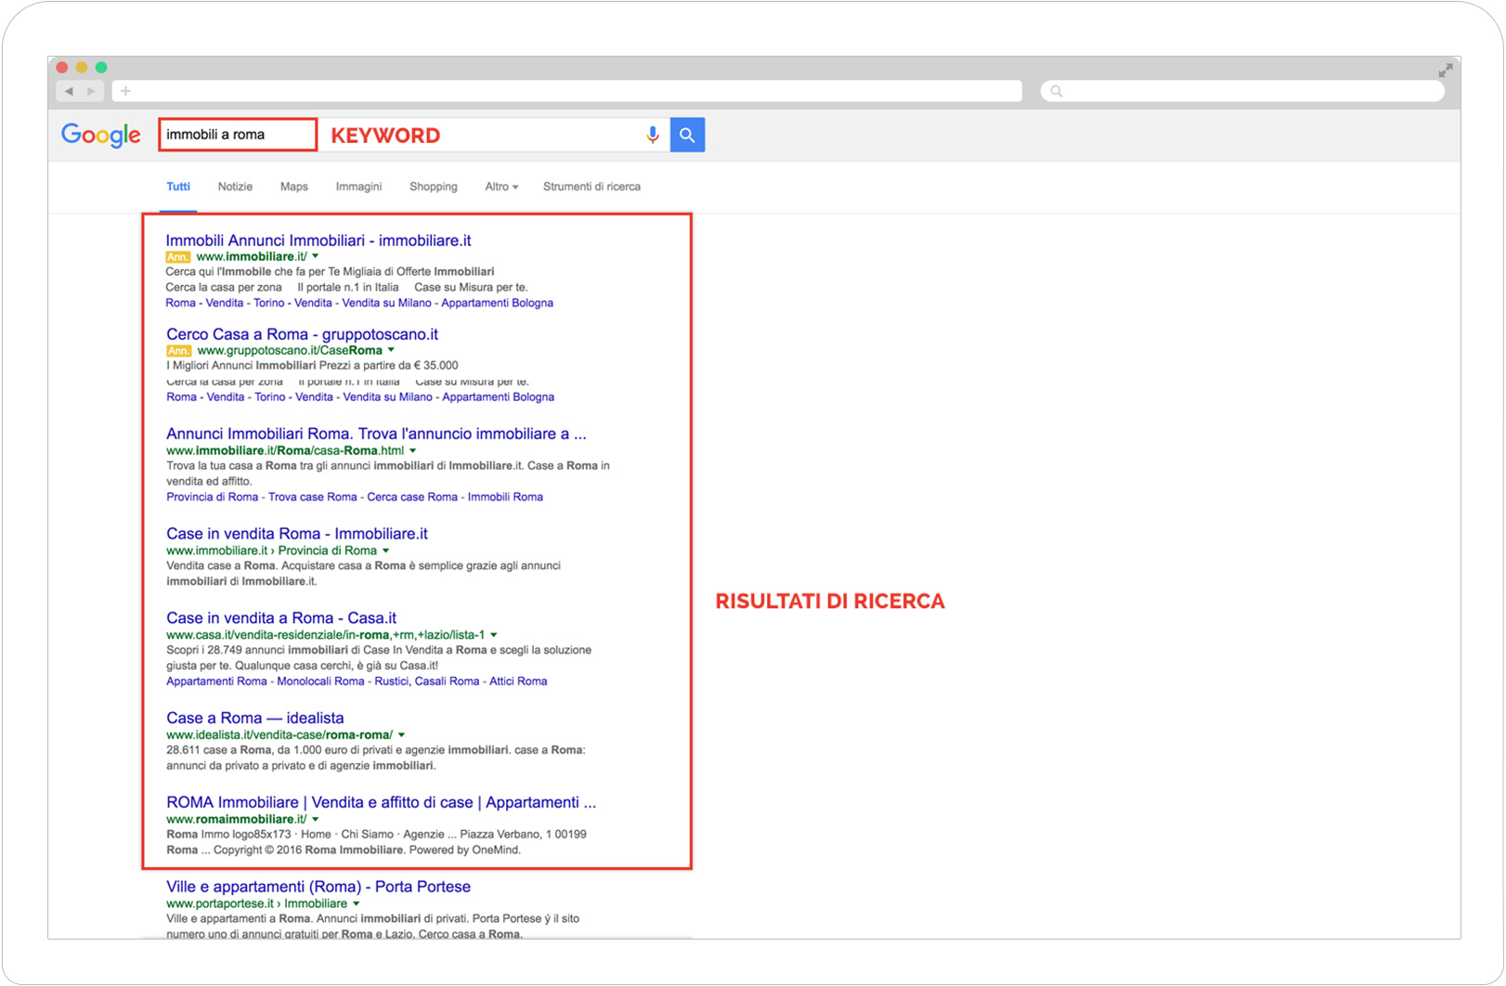This screenshot has height=986, width=1506.
Task: Click Monolocali Roma sitelink
Action: coord(320,681)
